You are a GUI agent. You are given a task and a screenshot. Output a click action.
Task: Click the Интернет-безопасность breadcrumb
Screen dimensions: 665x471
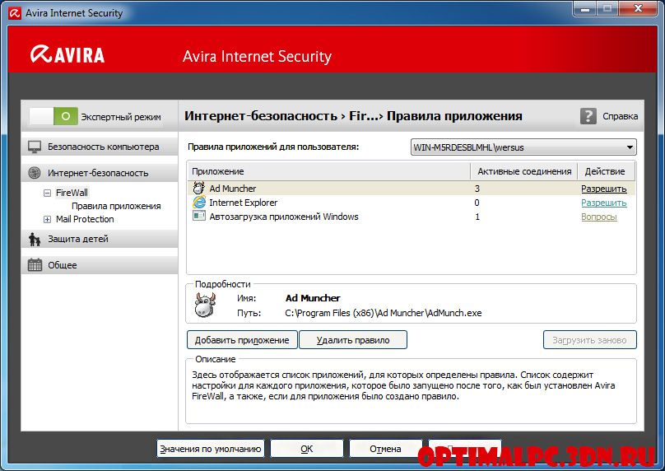click(261, 116)
